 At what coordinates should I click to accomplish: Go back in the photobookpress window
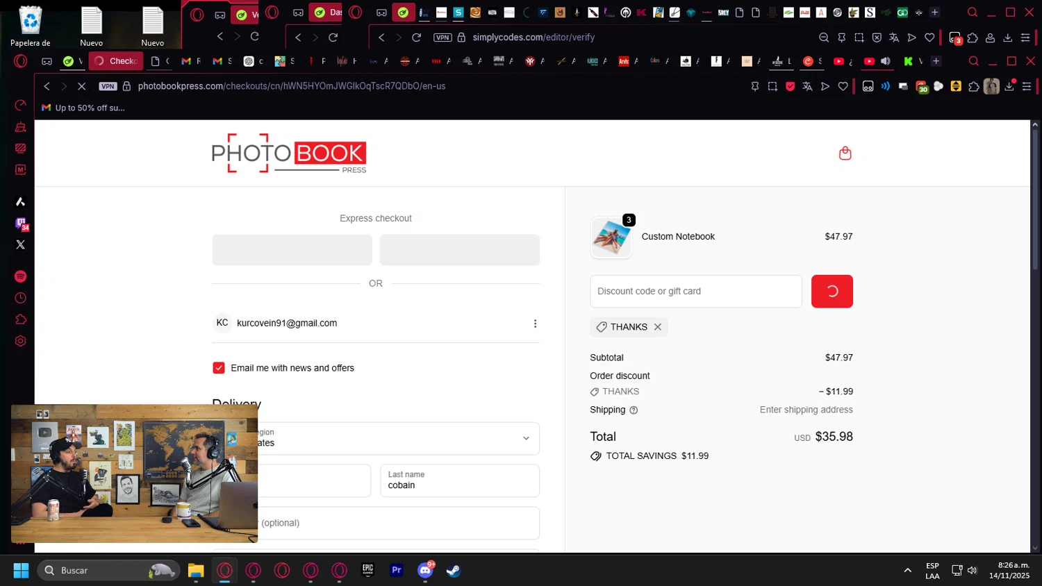(47, 86)
